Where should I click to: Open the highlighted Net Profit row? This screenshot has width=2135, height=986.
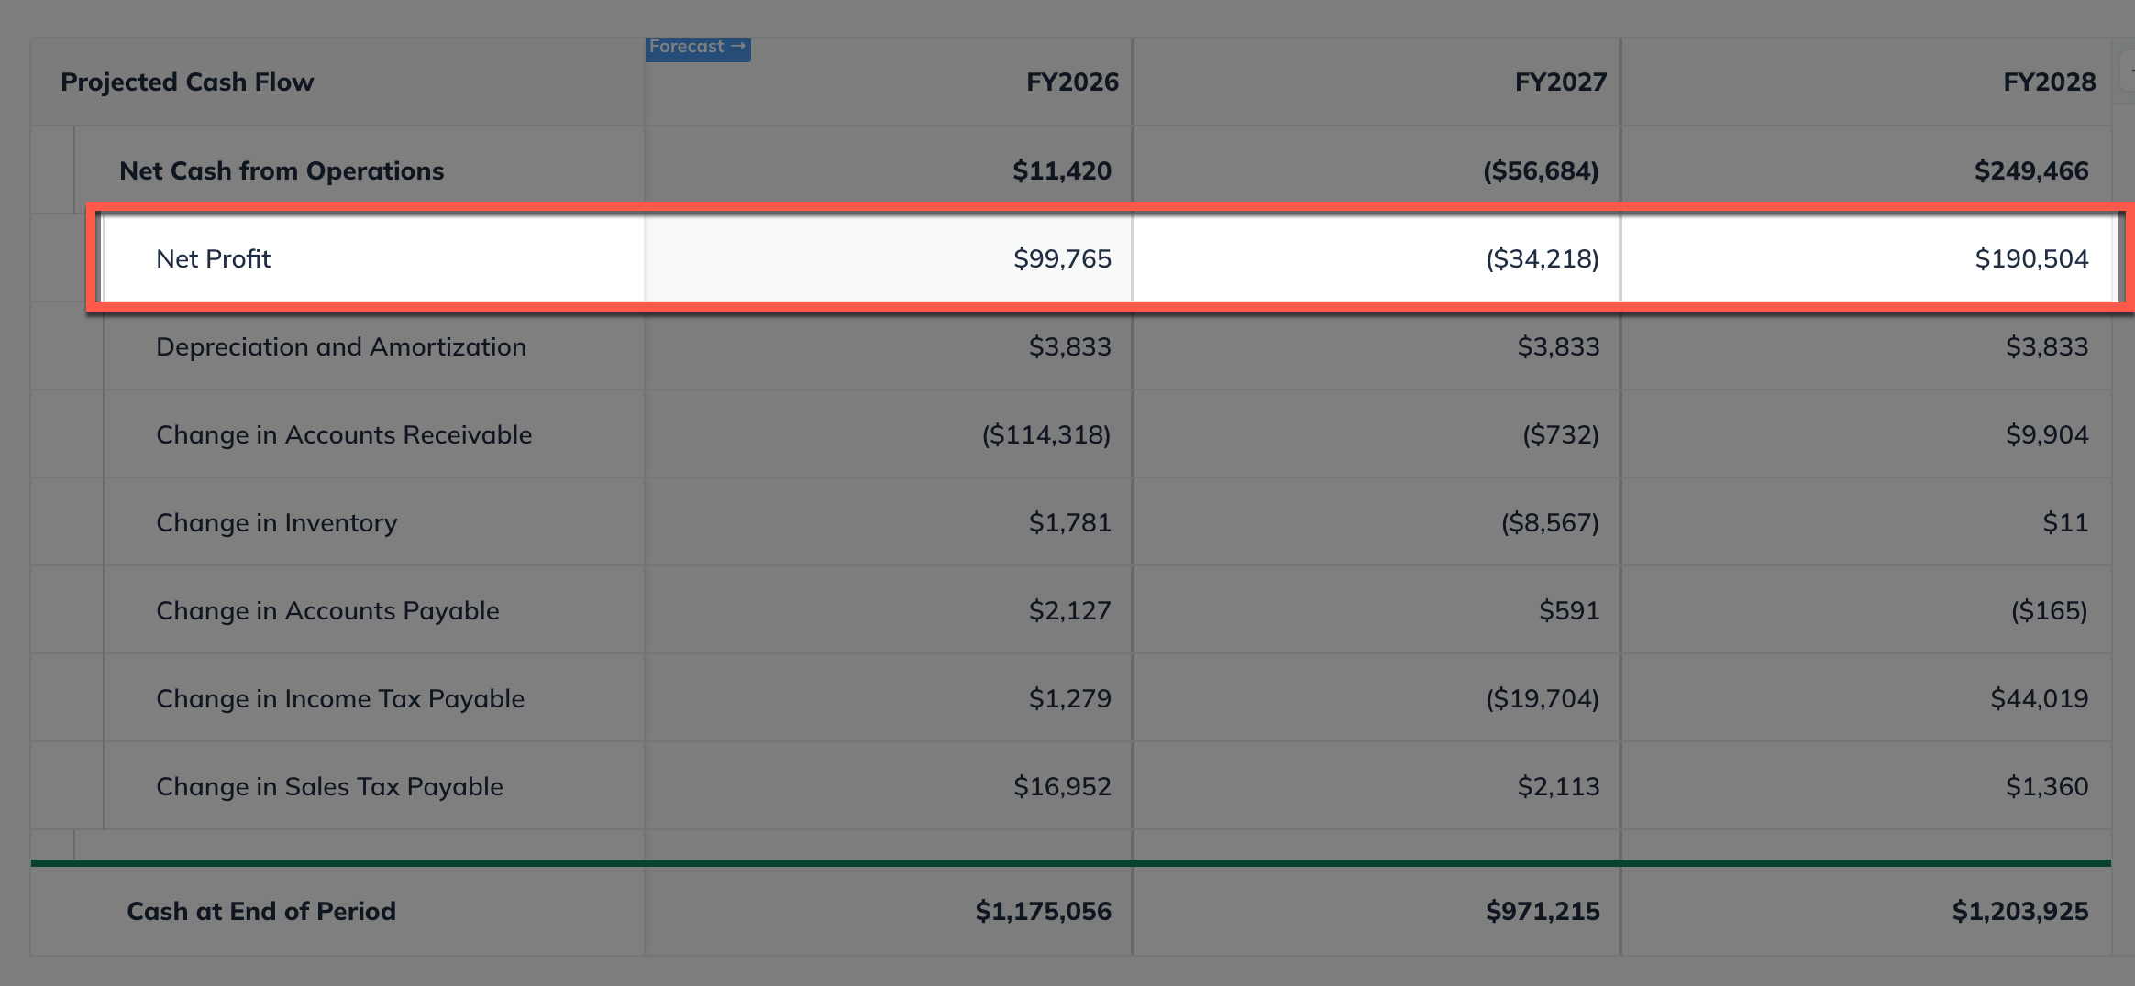(x=214, y=258)
